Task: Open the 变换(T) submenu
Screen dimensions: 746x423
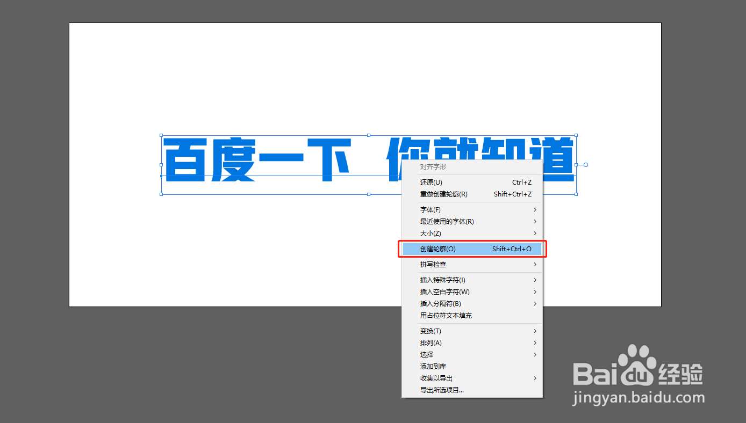Action: [472, 331]
